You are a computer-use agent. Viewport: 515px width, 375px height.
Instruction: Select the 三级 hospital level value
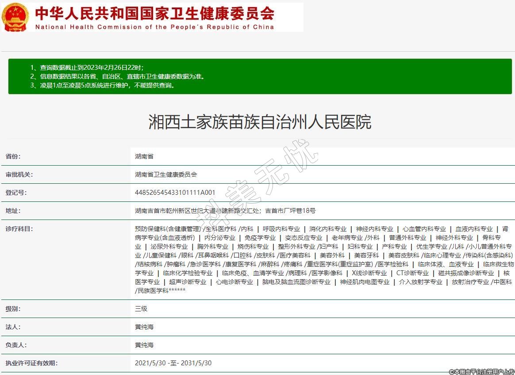click(141, 309)
